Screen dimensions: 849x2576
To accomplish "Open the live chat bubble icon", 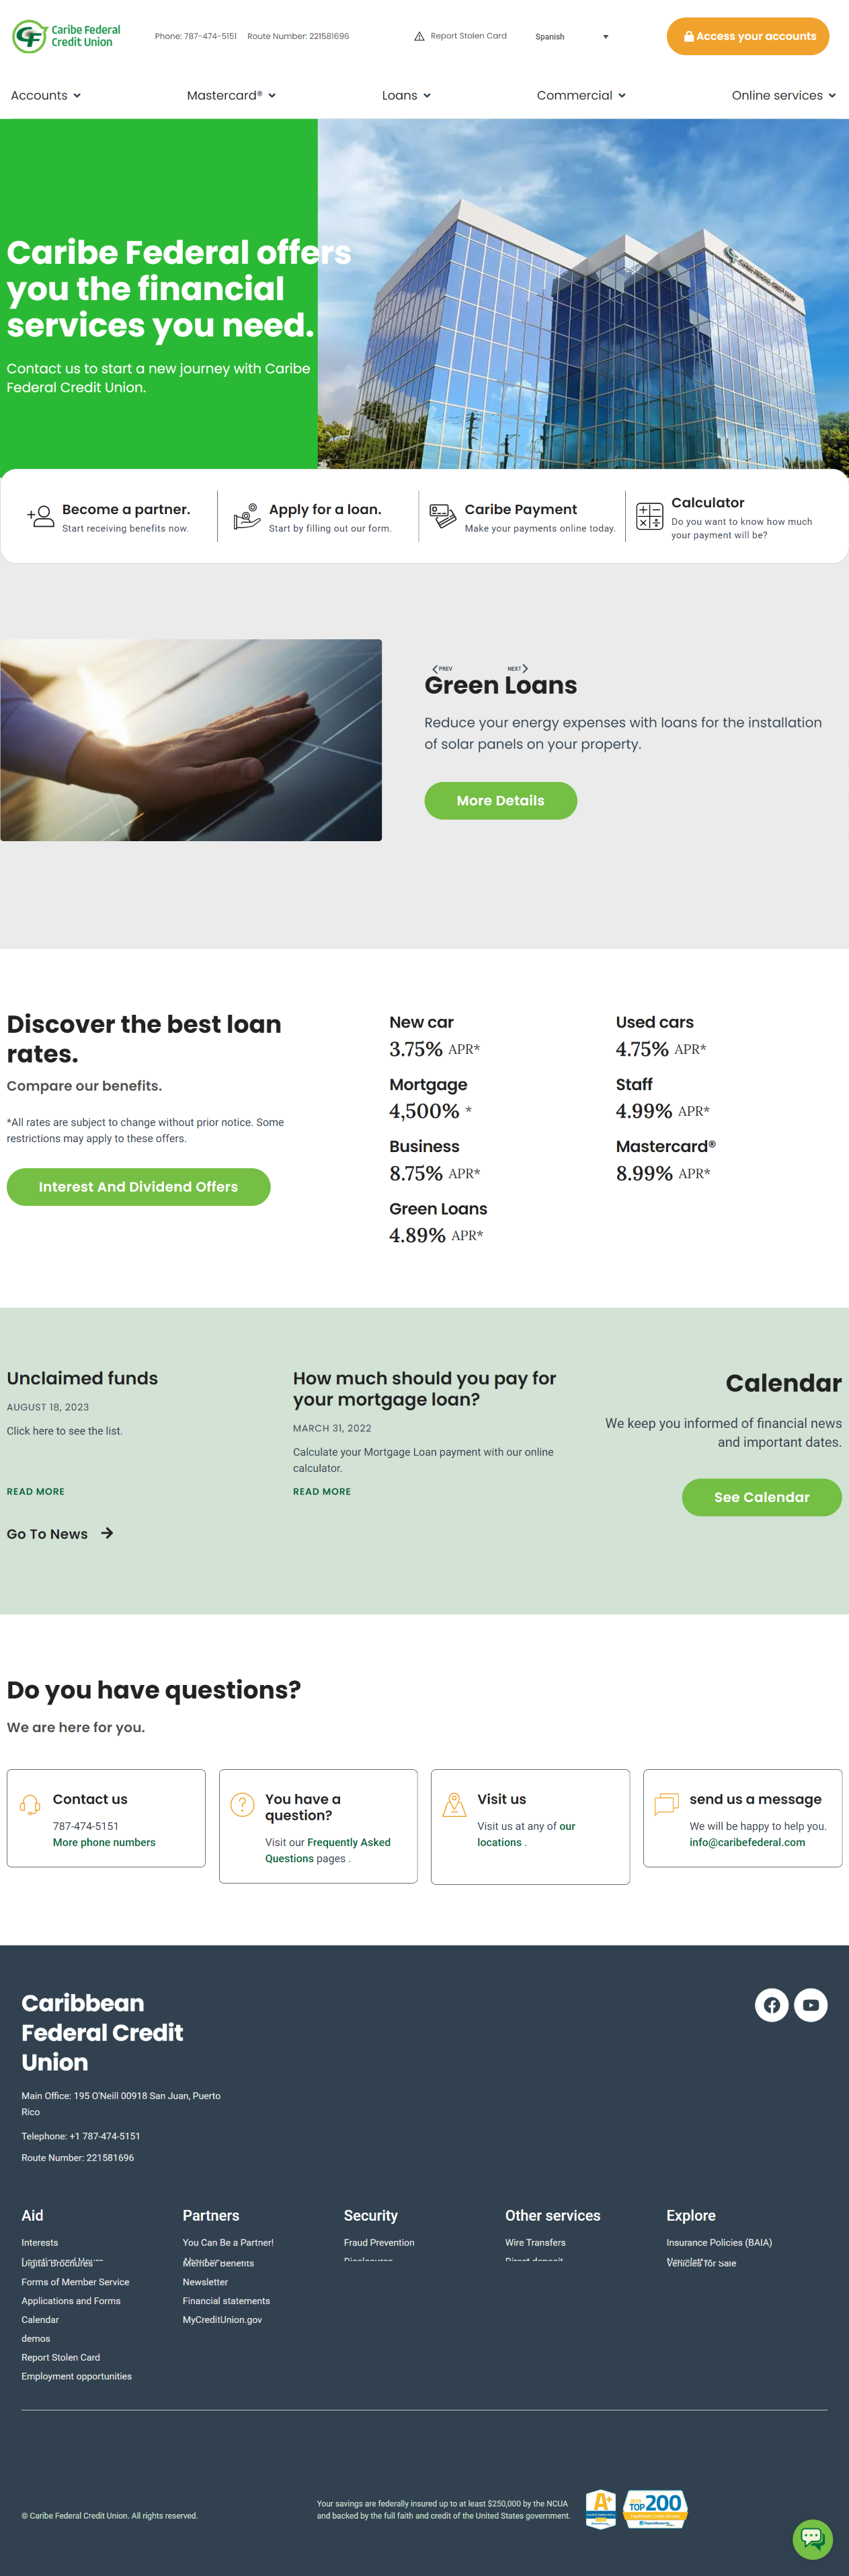I will 811,2537.
